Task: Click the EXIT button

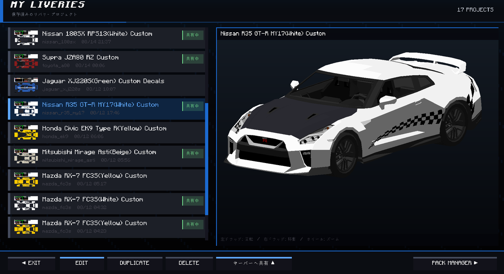Action: click(x=31, y=263)
